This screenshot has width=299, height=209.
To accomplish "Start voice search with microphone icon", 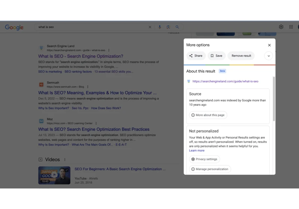I will coord(160,27).
